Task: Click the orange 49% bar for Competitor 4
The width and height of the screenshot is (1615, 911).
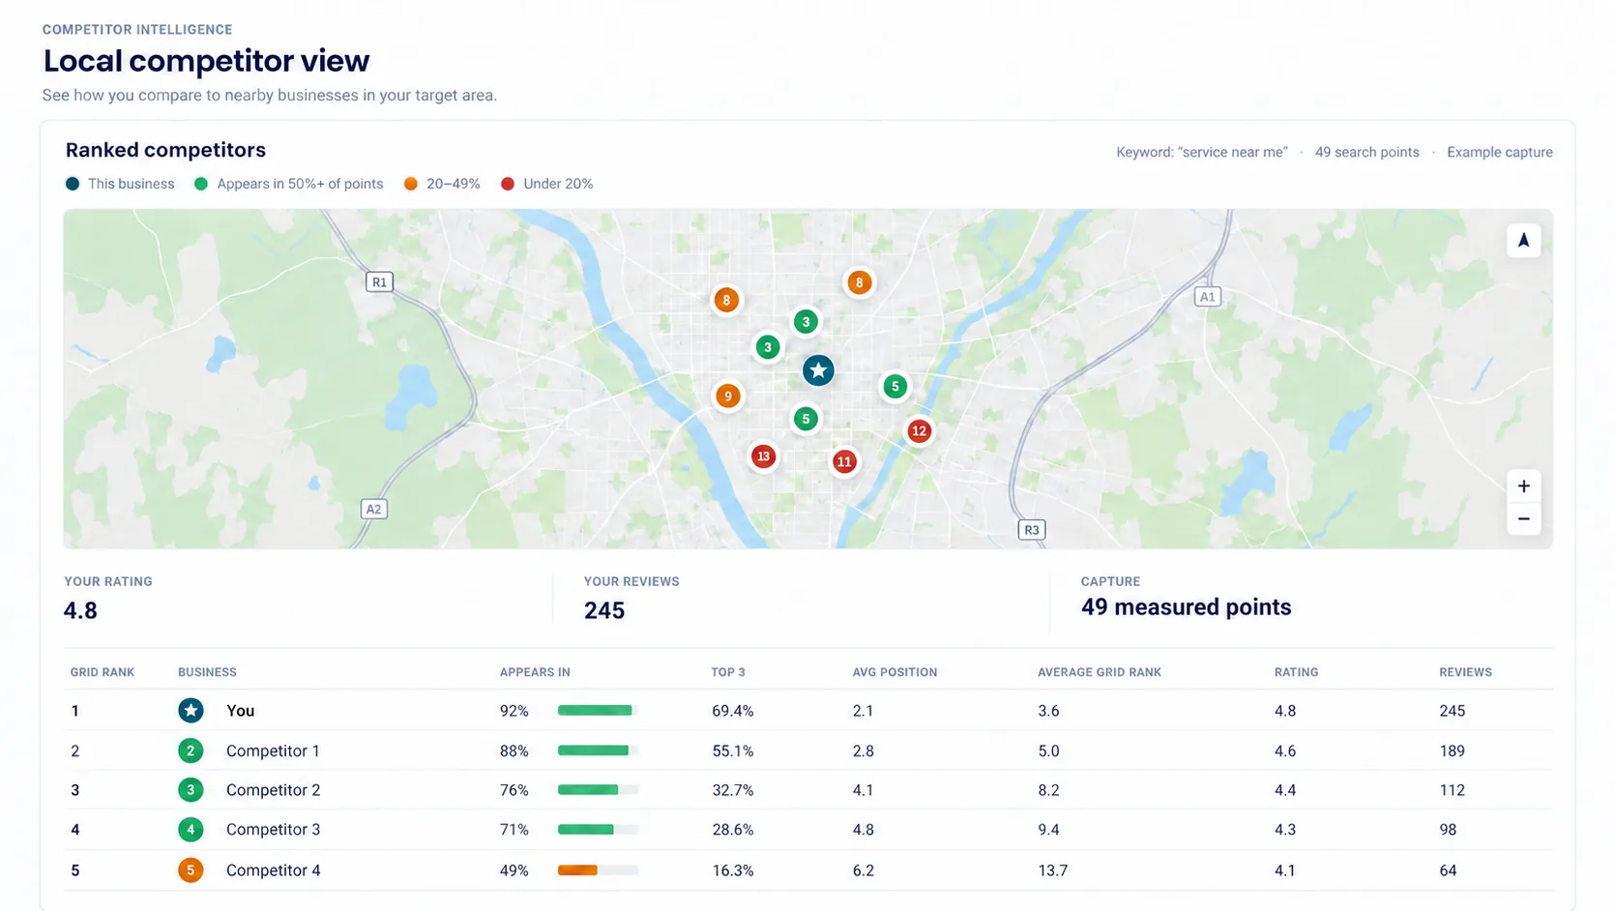Action: tap(599, 870)
